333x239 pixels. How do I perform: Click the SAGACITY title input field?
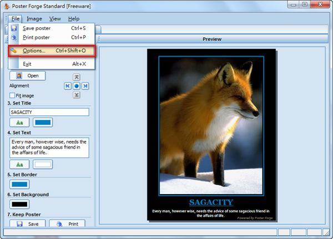49,112
